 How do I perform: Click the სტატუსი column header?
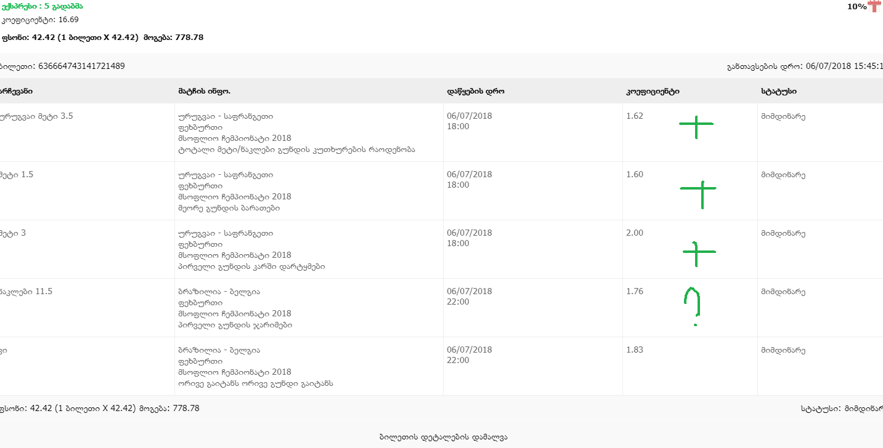[779, 91]
